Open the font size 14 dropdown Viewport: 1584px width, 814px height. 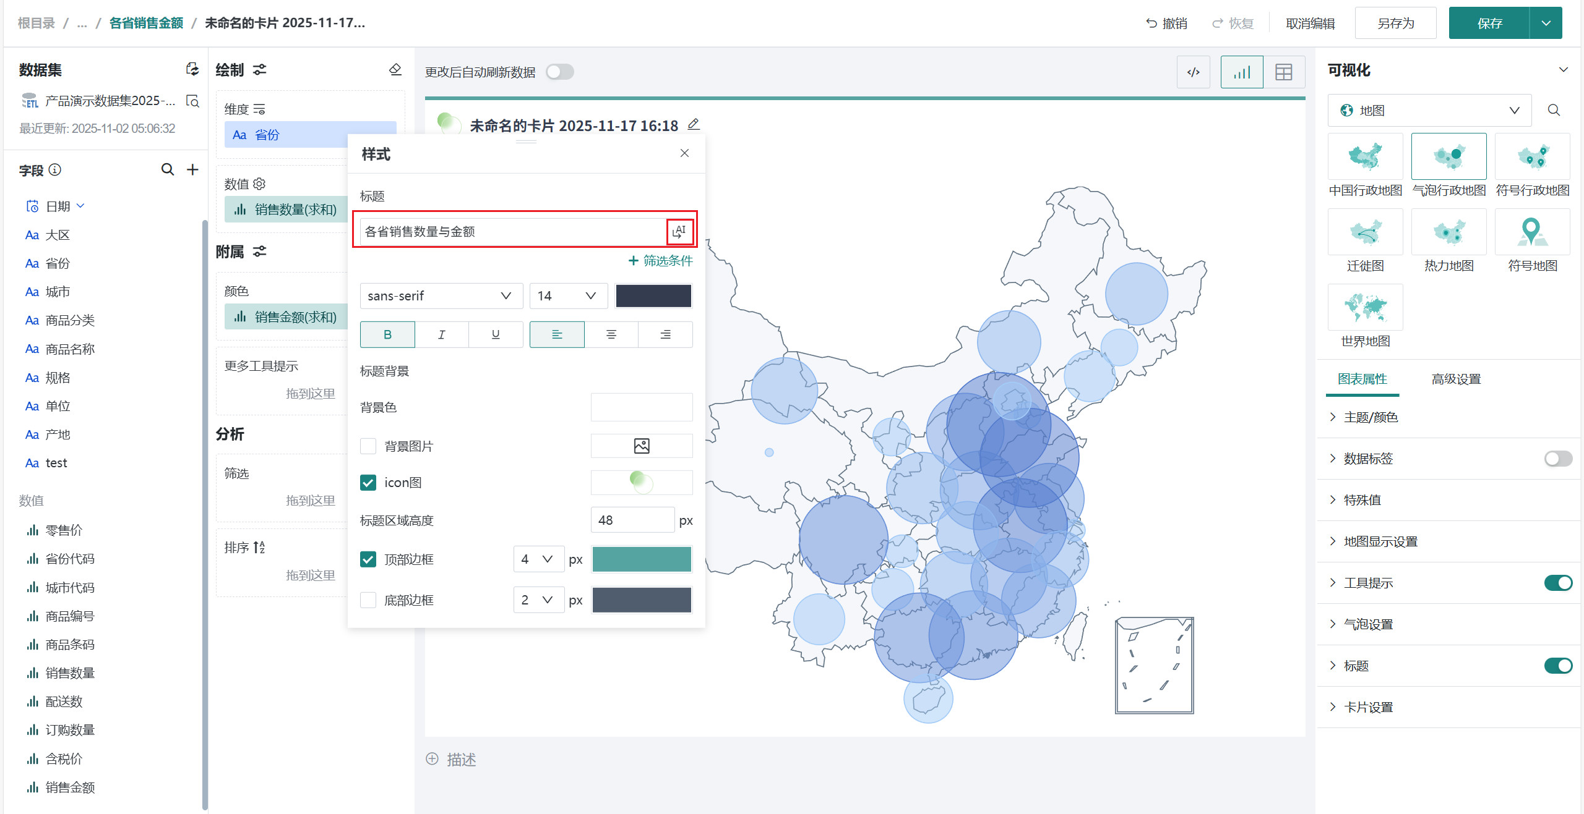pos(567,296)
